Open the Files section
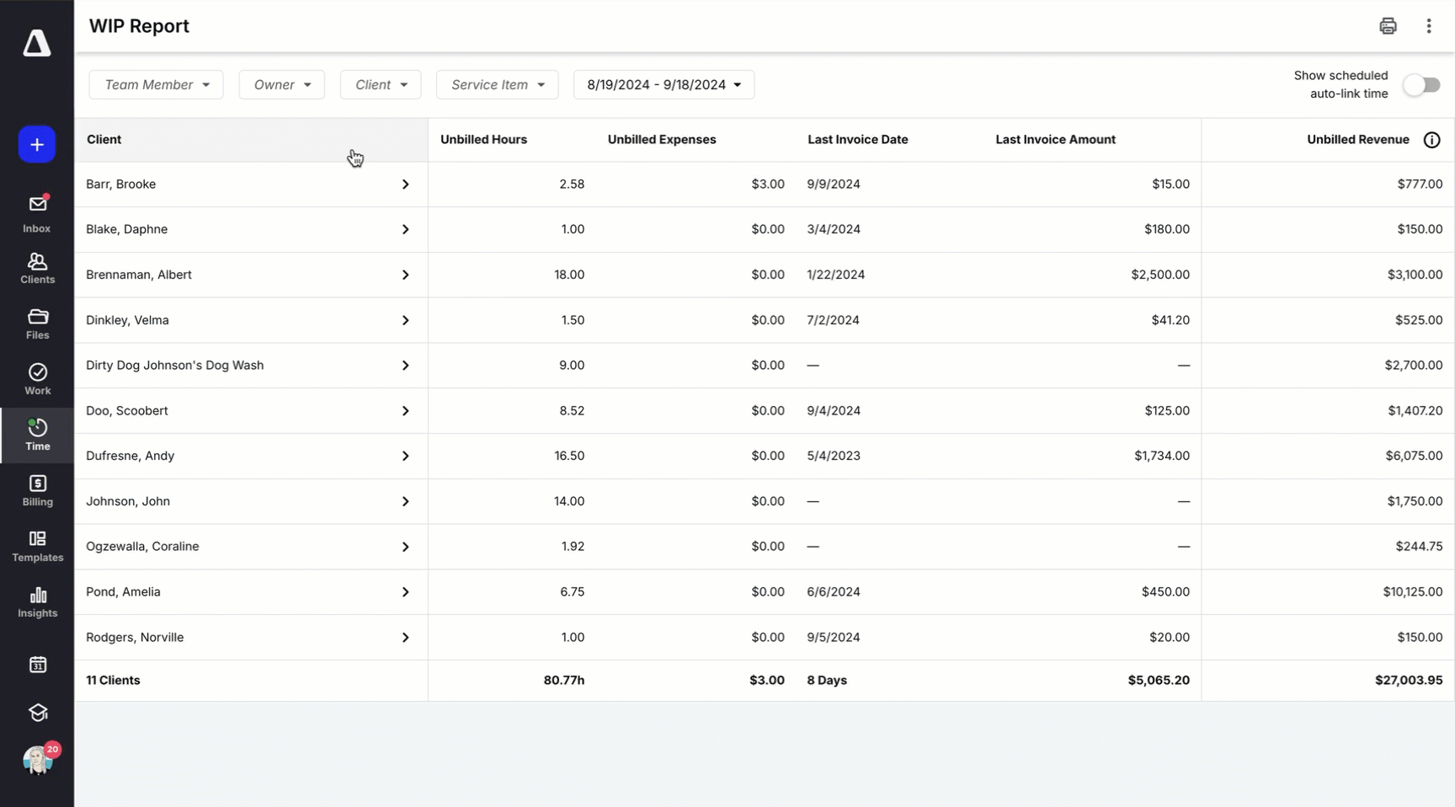Image resolution: width=1455 pixels, height=807 pixels. pos(37,323)
